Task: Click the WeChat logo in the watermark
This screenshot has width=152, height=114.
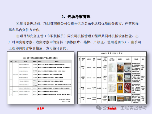Action: (99, 108)
